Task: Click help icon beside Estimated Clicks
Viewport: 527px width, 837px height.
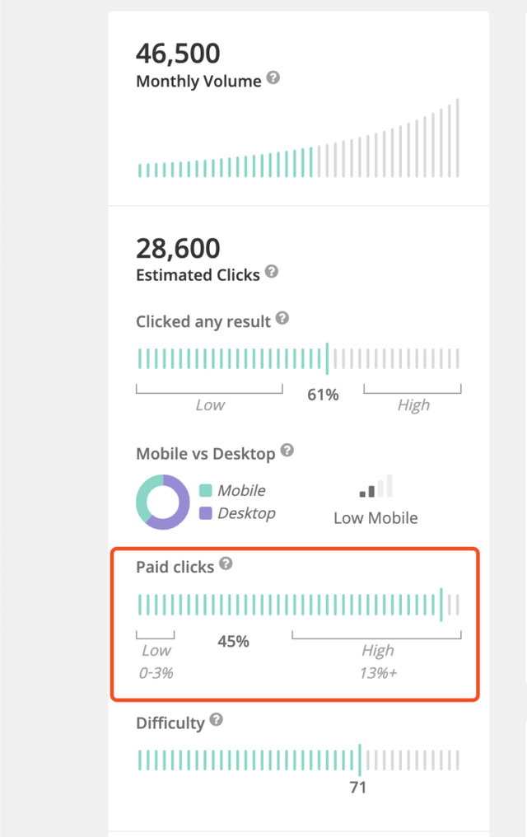Action: pyautogui.click(x=272, y=272)
